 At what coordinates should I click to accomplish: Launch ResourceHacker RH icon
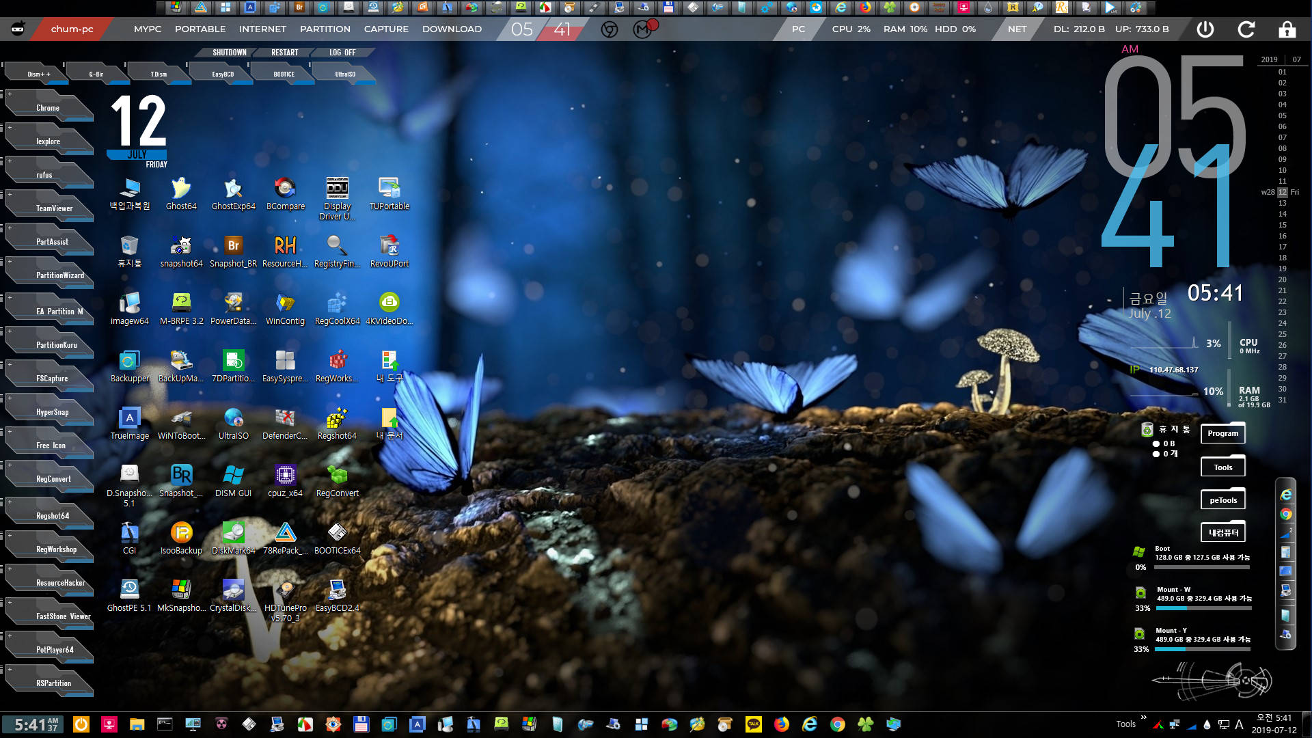pyautogui.click(x=285, y=251)
